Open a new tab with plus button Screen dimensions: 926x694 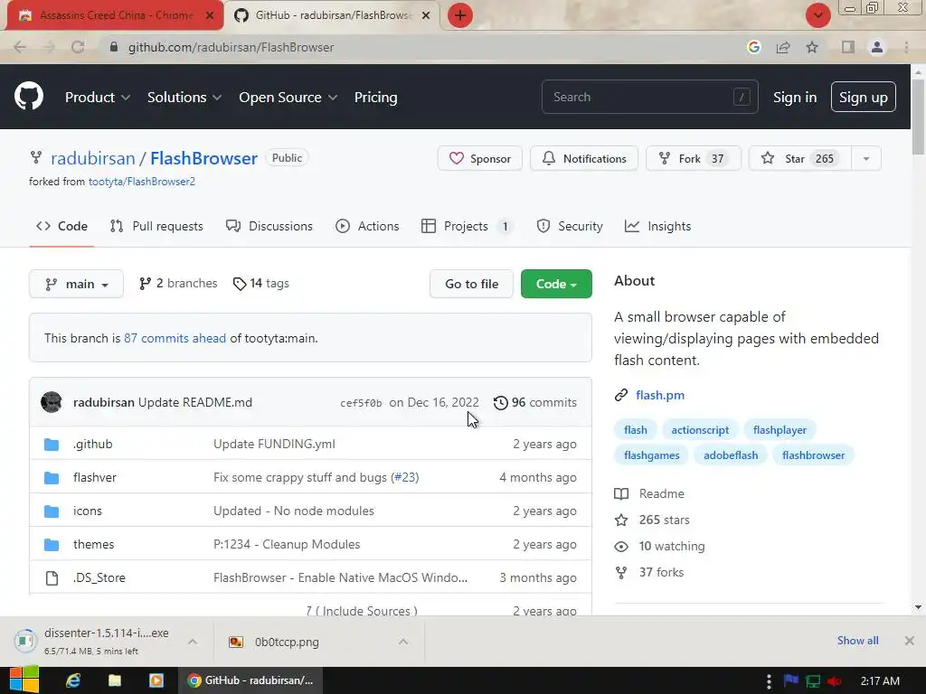tap(460, 15)
